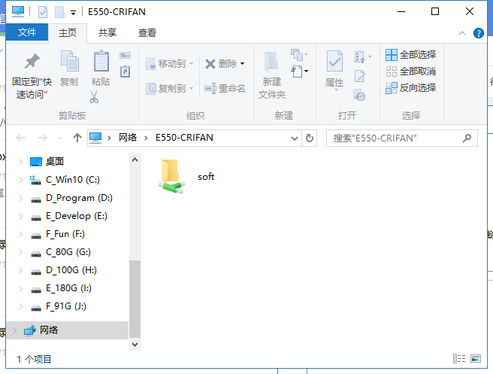Click navigation pane scroll down arrow

coord(135,344)
